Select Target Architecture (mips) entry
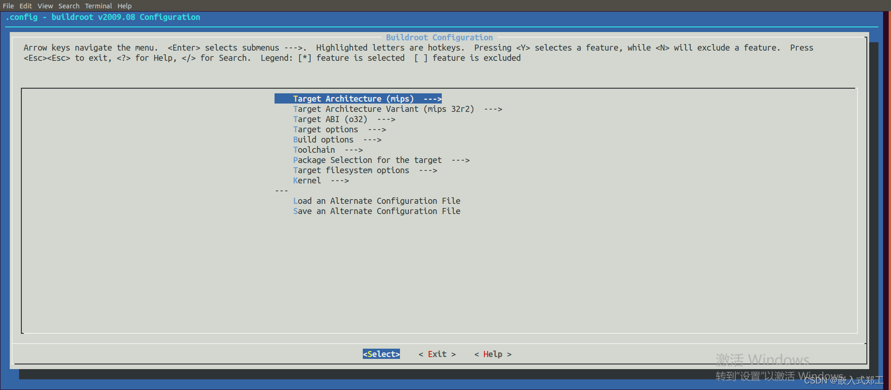This screenshot has height=390, width=891. click(358, 98)
